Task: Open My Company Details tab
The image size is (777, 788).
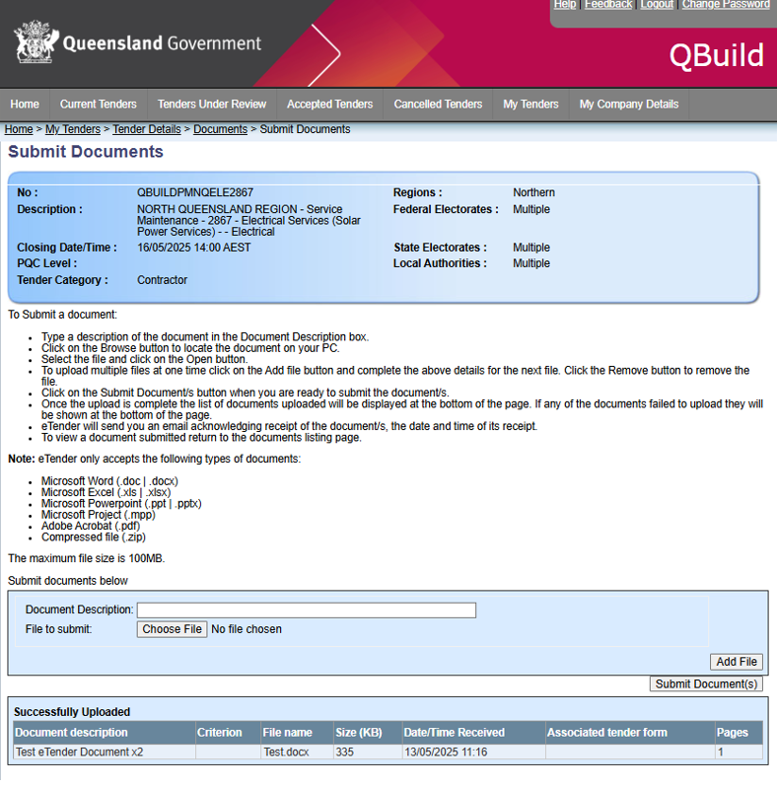Action: pos(629,104)
